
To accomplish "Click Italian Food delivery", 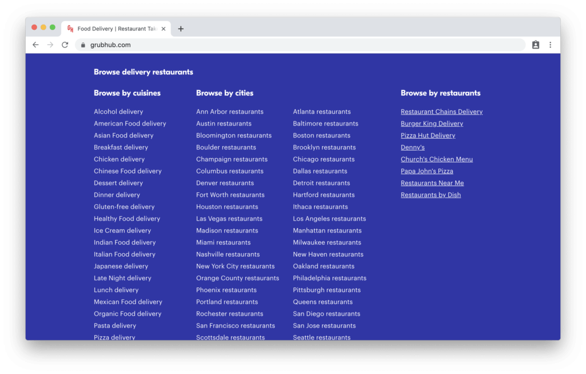I will click(x=124, y=254).
